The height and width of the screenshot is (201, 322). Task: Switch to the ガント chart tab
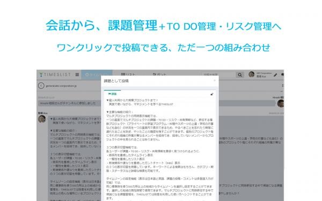(x=159, y=75)
